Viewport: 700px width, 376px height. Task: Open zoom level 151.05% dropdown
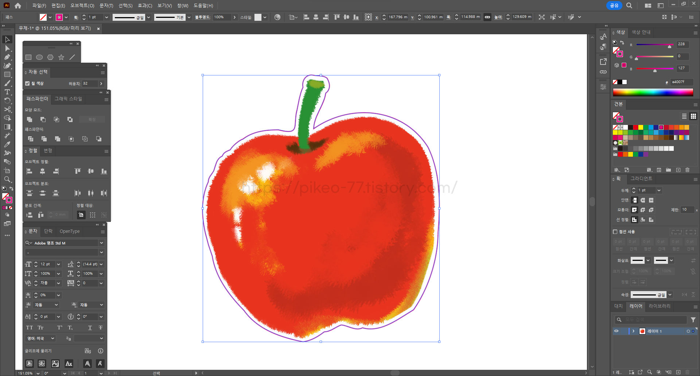pyautogui.click(x=38, y=373)
